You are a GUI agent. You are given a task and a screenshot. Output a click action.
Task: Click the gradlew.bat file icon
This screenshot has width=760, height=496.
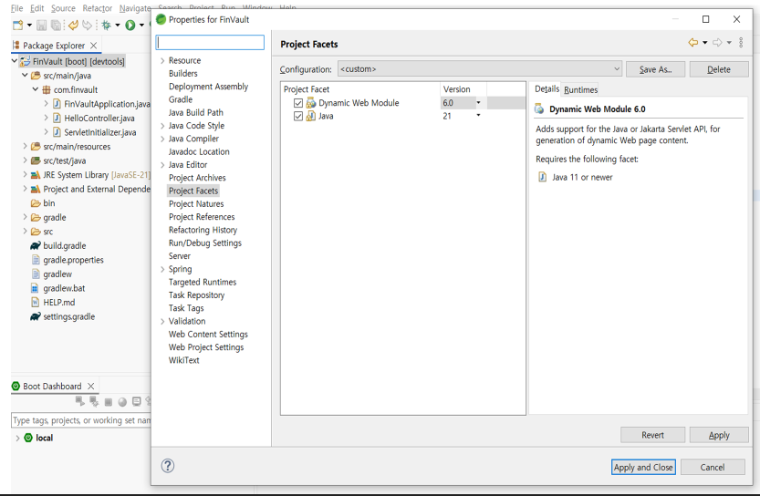tap(35, 288)
